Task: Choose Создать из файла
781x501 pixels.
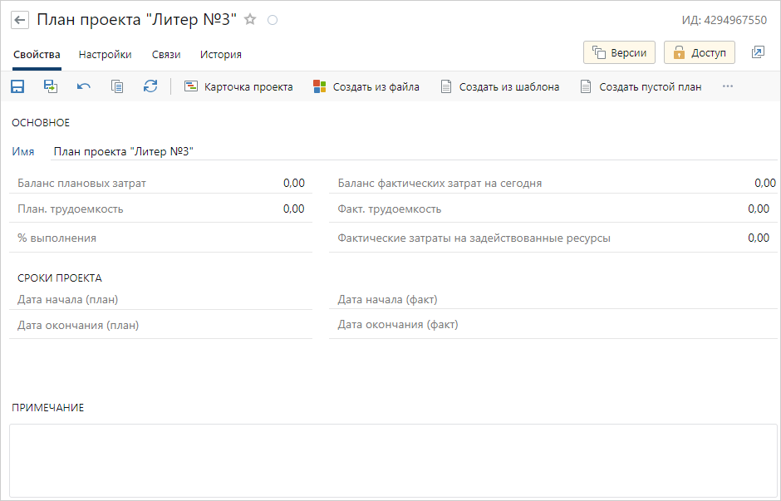Action: pos(366,86)
